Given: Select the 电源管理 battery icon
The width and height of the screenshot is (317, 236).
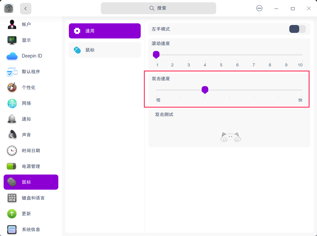Looking at the screenshot, I should point(12,166).
